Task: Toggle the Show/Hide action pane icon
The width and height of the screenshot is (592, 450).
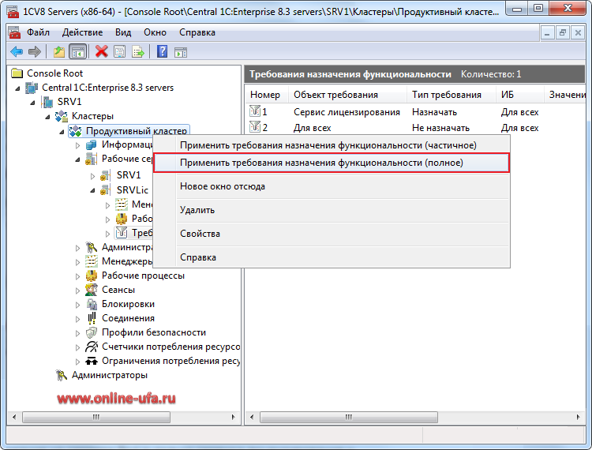Action: [x=181, y=52]
